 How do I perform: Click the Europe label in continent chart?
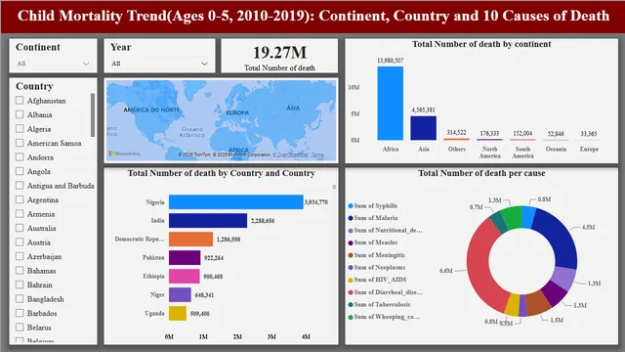coord(589,149)
